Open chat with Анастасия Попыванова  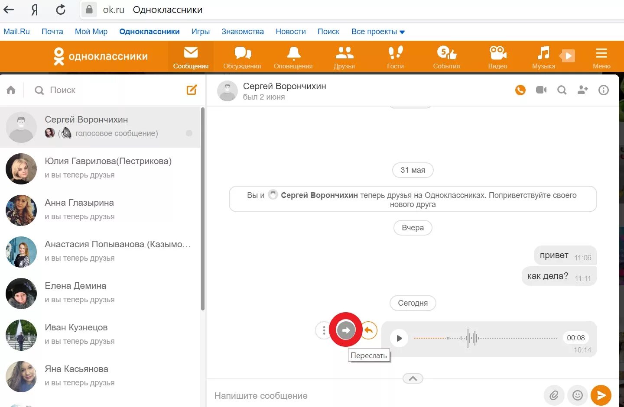click(101, 252)
